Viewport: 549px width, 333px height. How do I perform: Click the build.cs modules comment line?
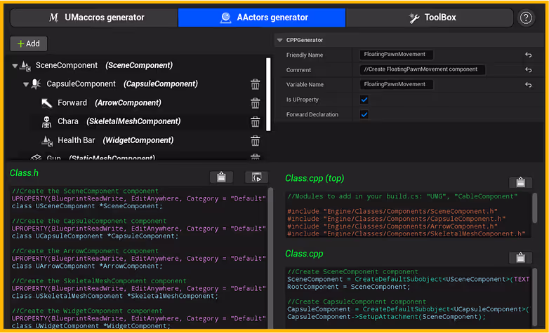click(x=402, y=196)
